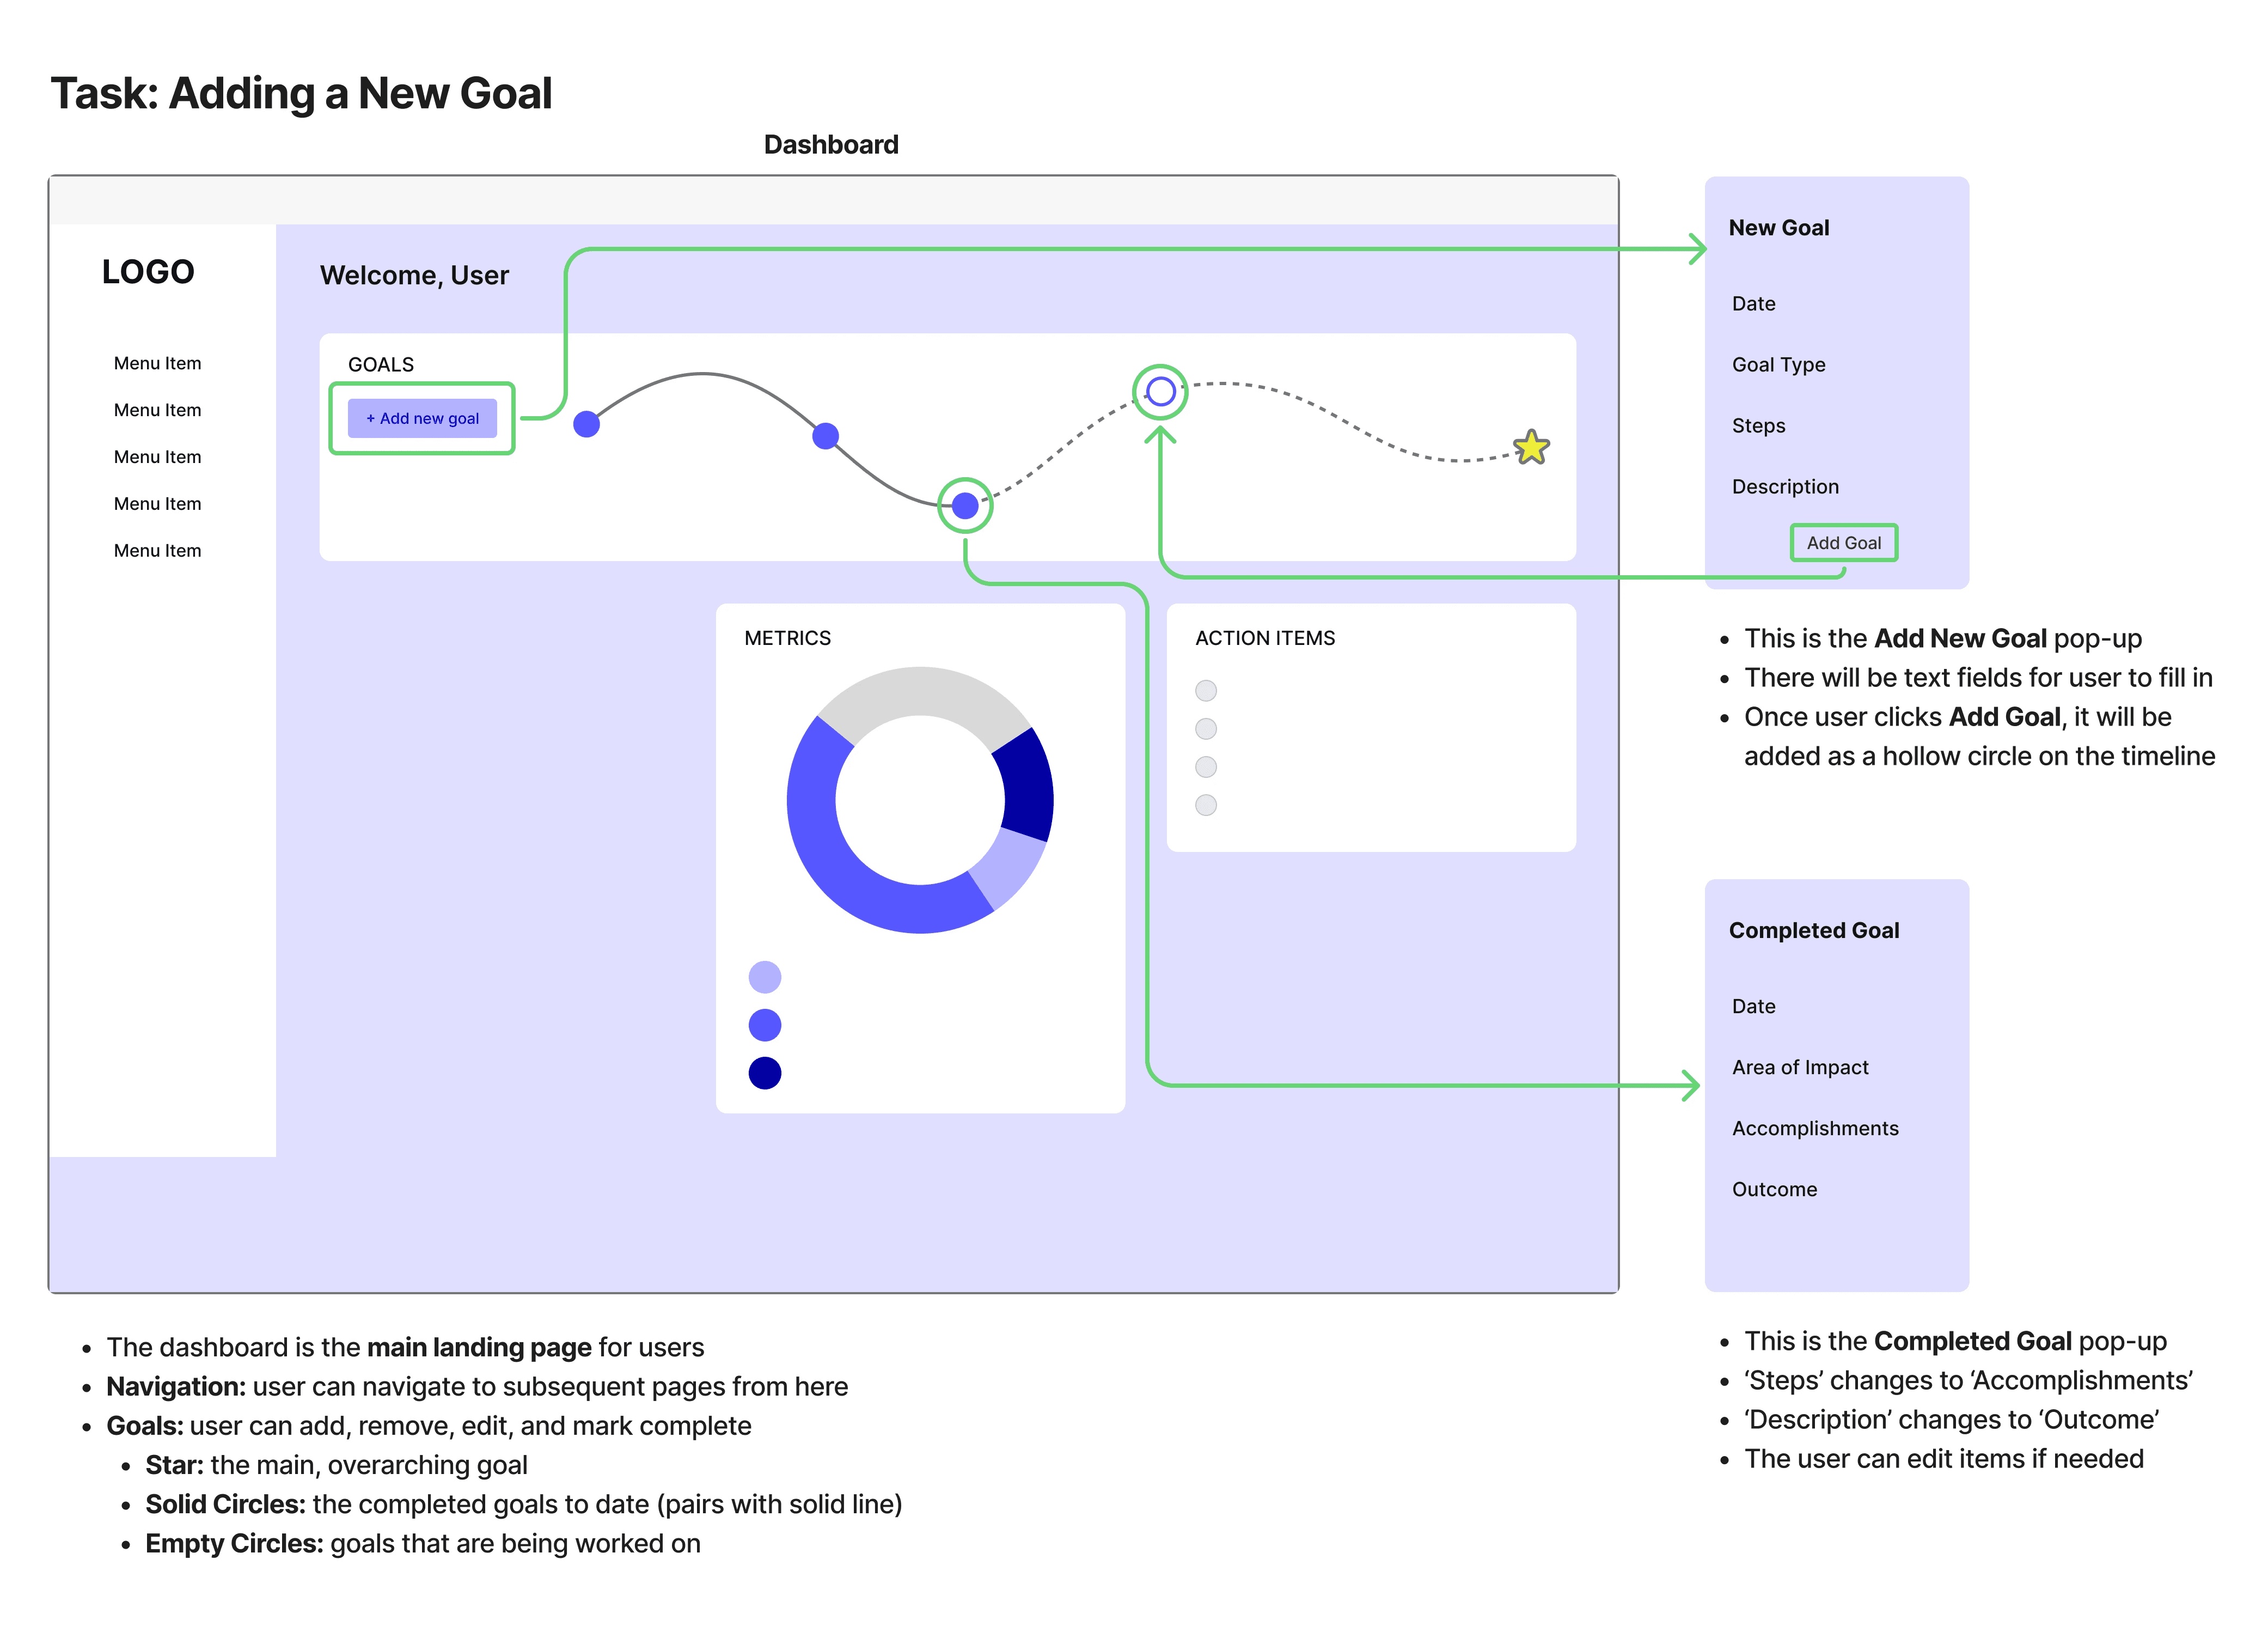The width and height of the screenshot is (2268, 1626).
Task: Select the hollow circle on the goals timeline
Action: coord(1160,391)
